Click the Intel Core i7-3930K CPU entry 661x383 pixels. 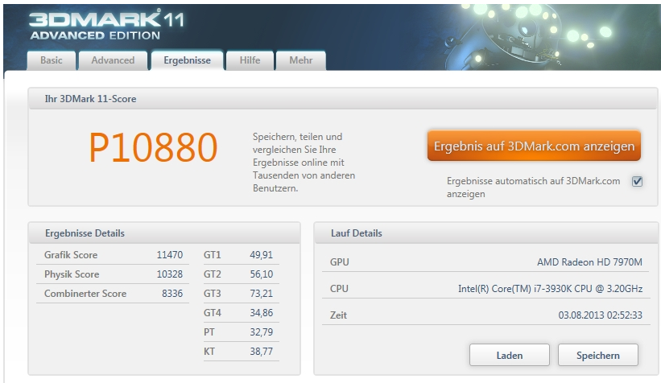click(550, 289)
